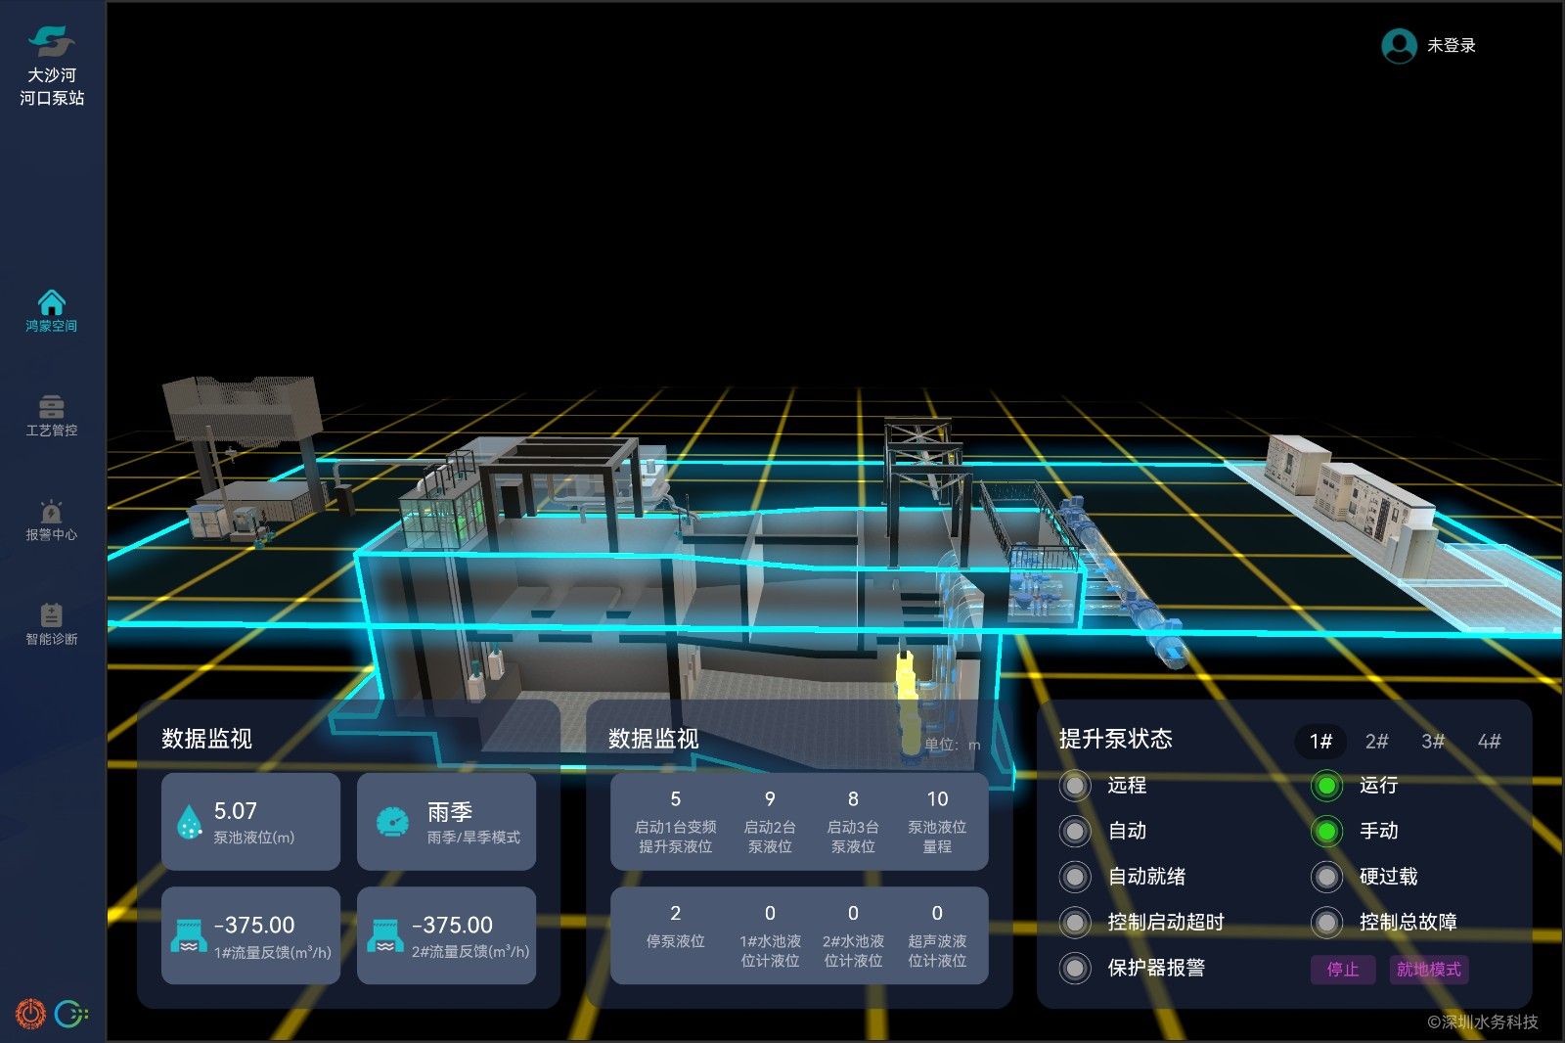Viewport: 1565px width, 1043px height.
Task: Click the orange power icon
Action: click(30, 1014)
